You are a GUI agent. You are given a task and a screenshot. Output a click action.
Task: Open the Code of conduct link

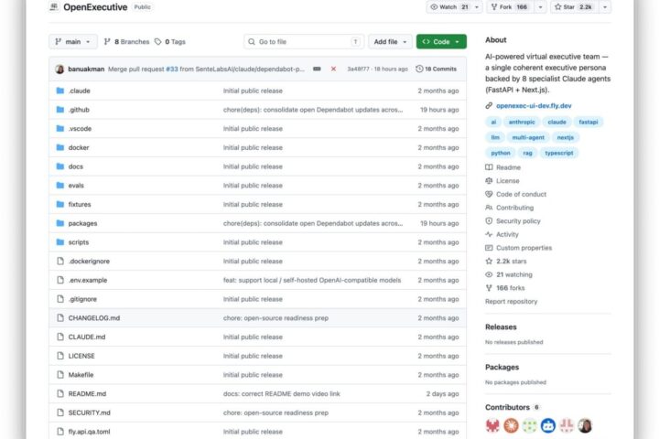(516, 194)
